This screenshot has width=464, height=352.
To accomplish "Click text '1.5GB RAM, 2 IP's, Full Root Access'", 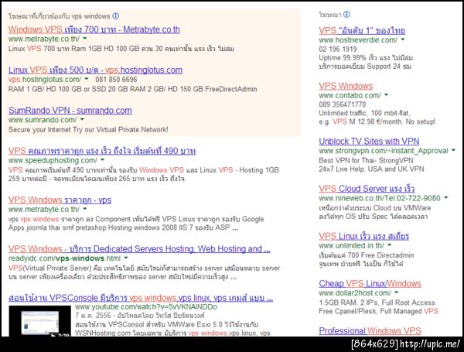I will pos(377,302).
